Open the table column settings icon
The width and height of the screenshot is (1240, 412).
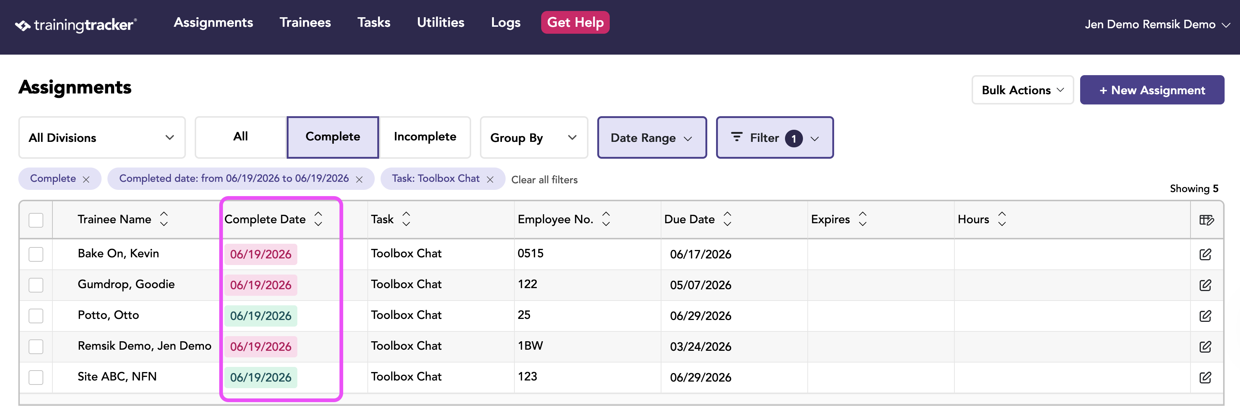point(1206,220)
